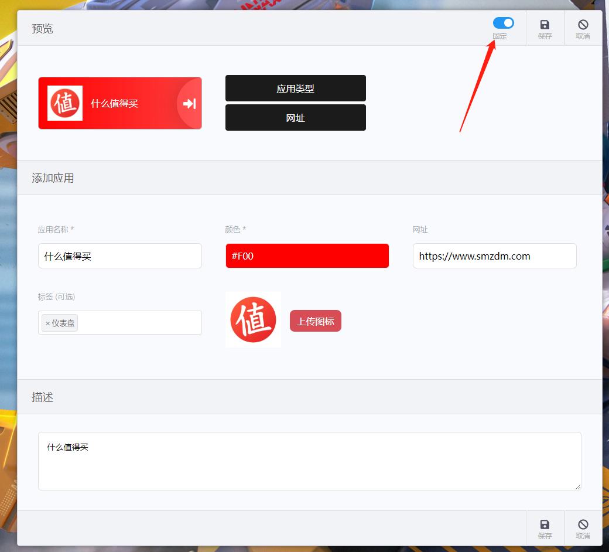Open the #F00 color picker field
Screen dimensions: 609x552
307,255
